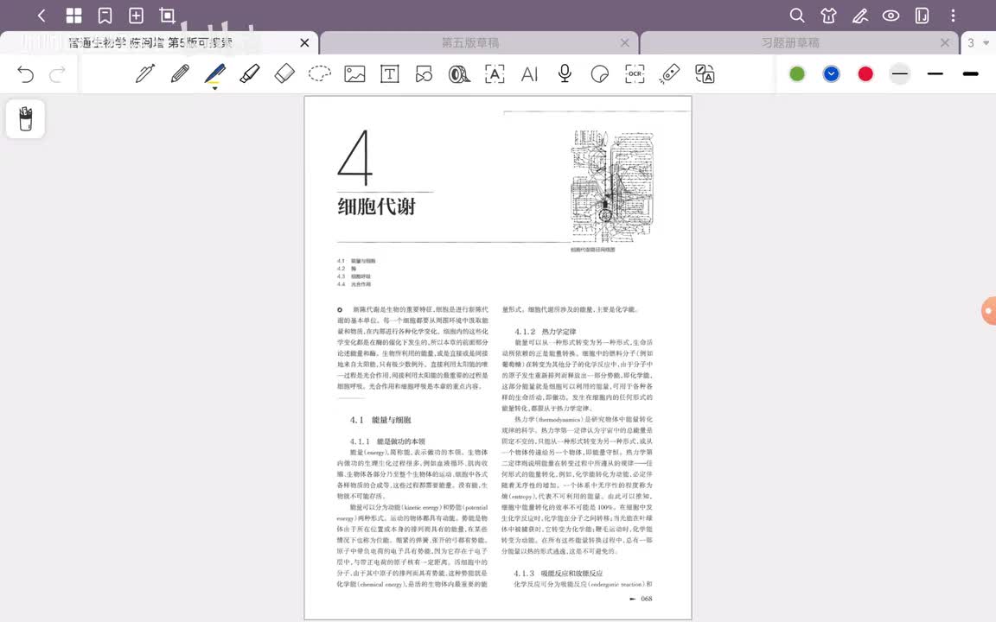Image resolution: width=996 pixels, height=622 pixels.
Task: Expand the tab count dropdown showing 3
Action: pos(978,42)
